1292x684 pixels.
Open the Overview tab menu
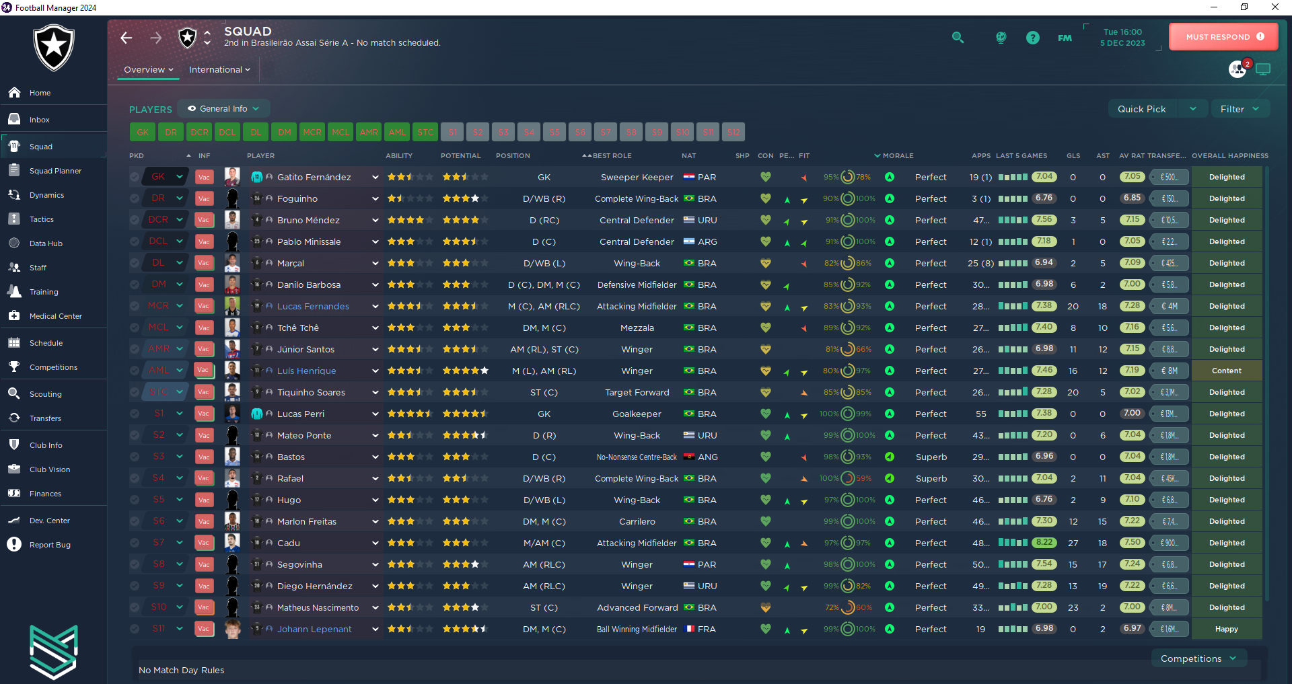click(x=148, y=70)
